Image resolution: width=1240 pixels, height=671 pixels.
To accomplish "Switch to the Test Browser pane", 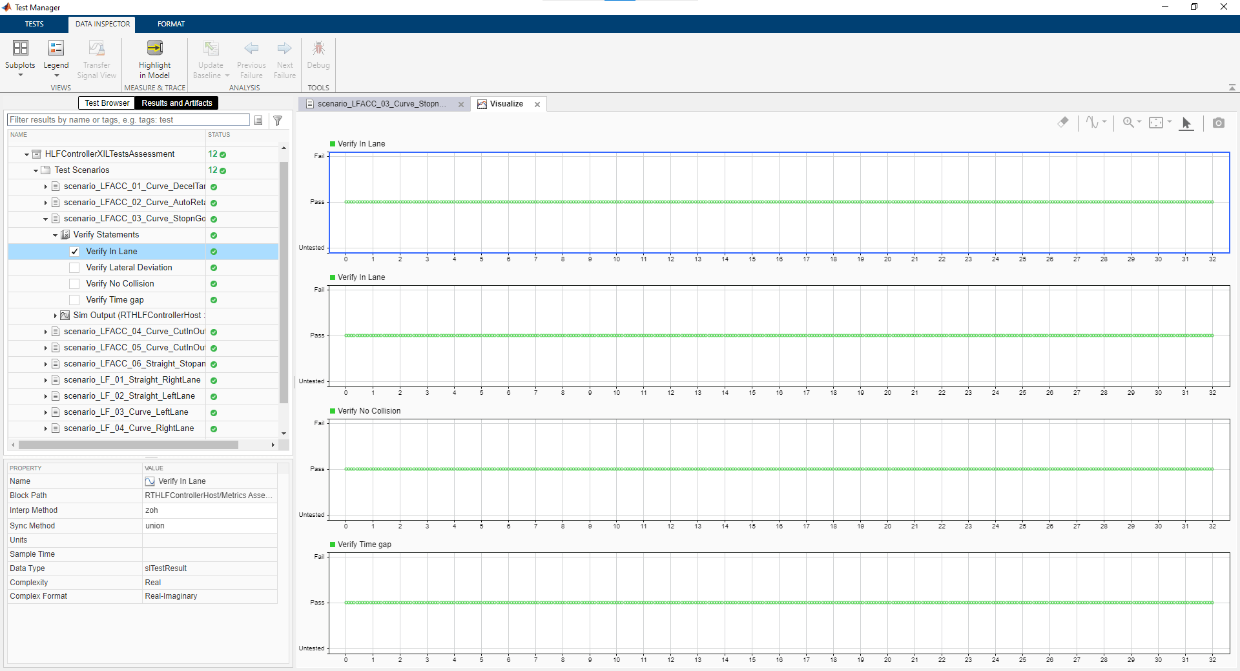I will [107, 103].
